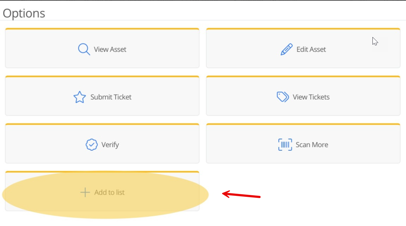This screenshot has height=226, width=406.
Task: Click the checkmark badge icon for Verify
Action: pyautogui.click(x=91, y=145)
